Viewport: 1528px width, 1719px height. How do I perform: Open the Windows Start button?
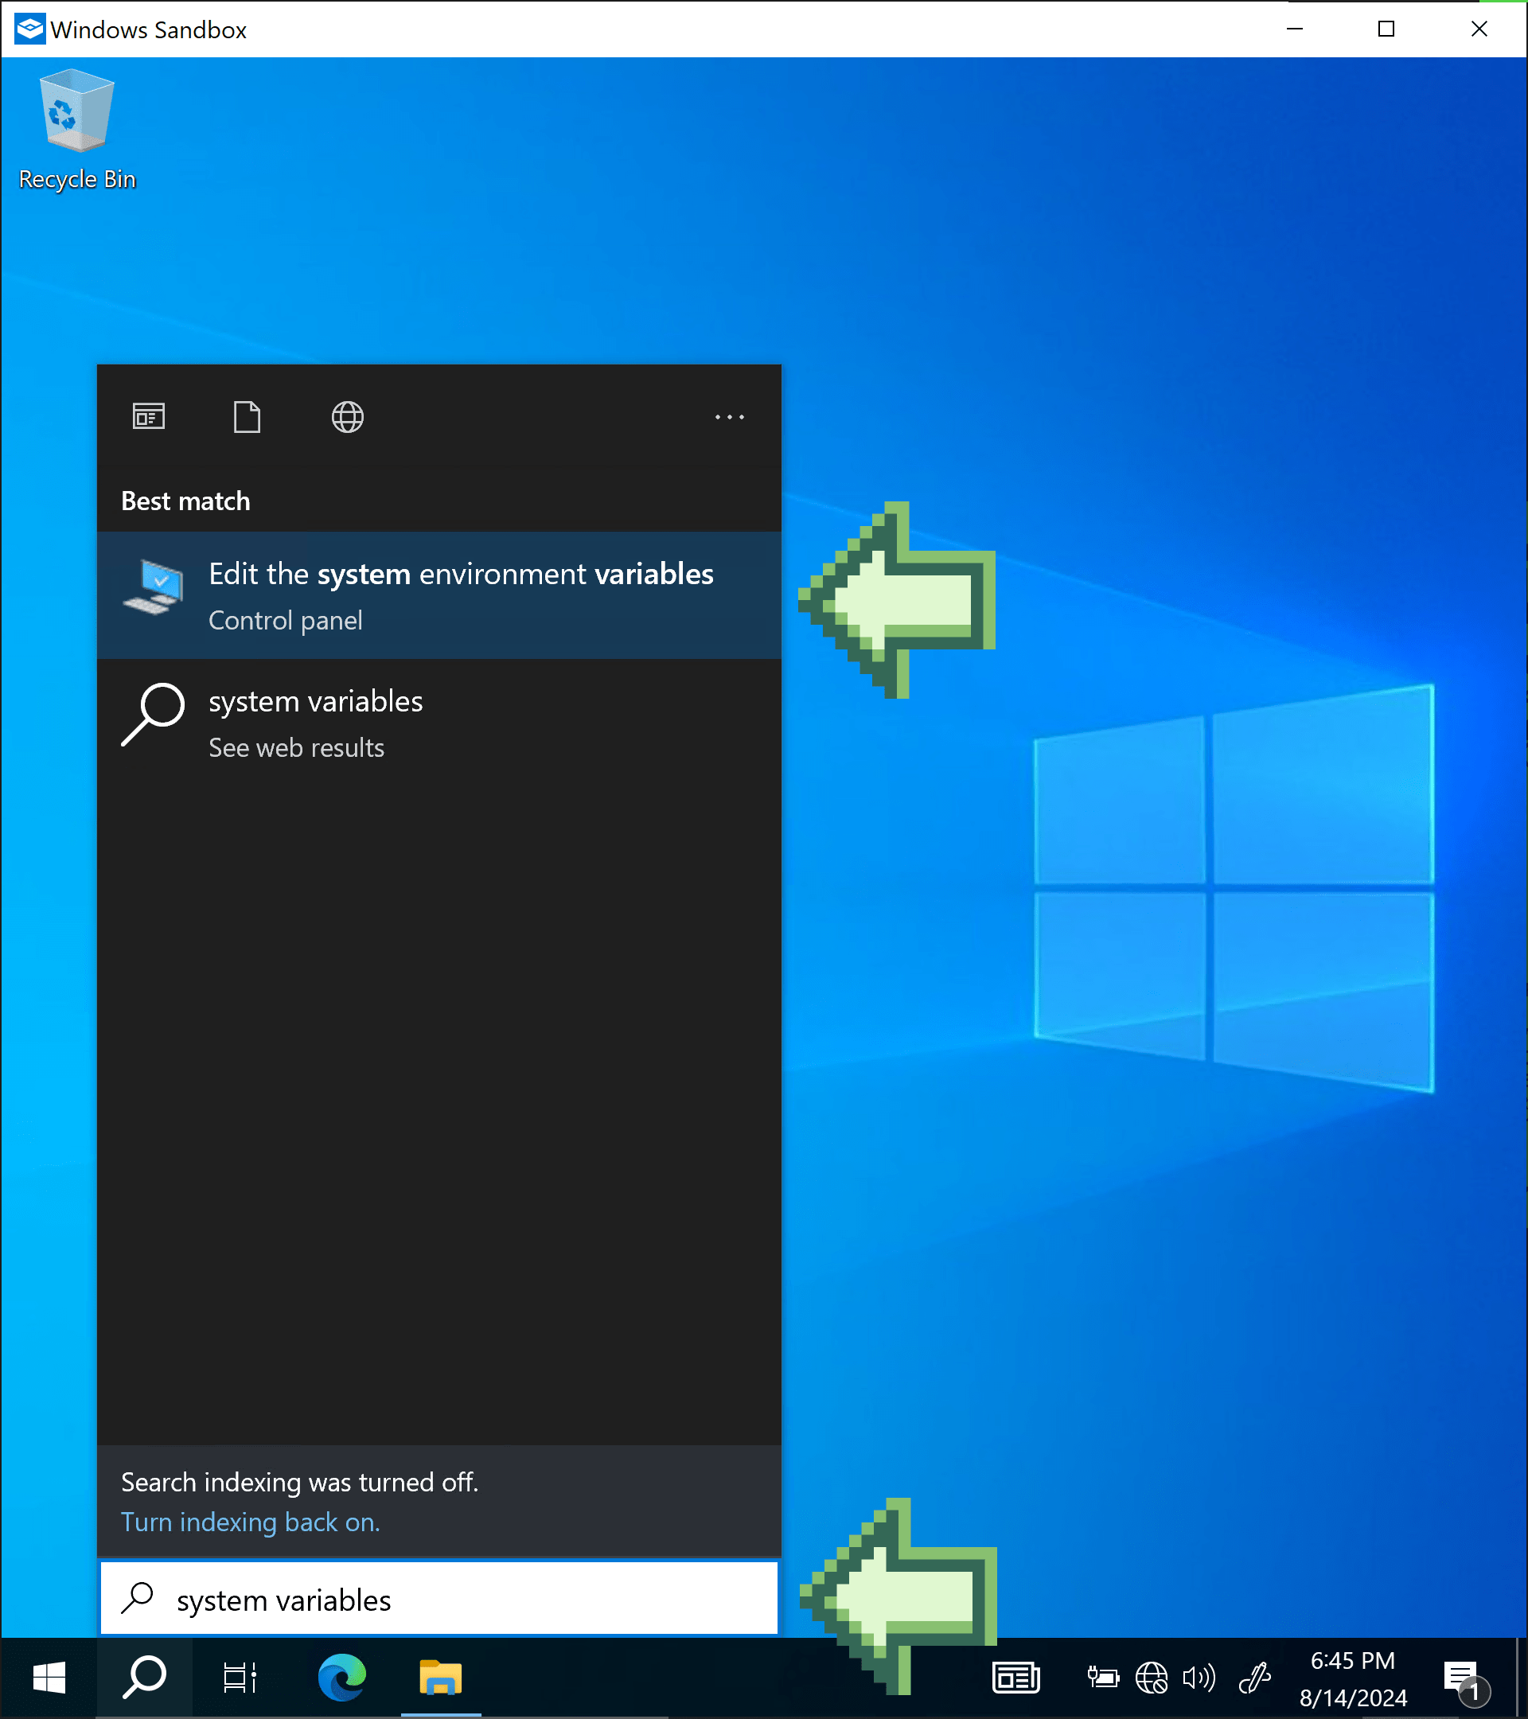(49, 1678)
